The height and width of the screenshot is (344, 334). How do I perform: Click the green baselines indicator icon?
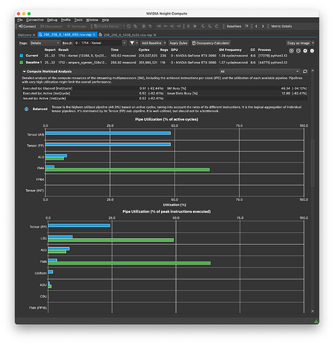247,26
